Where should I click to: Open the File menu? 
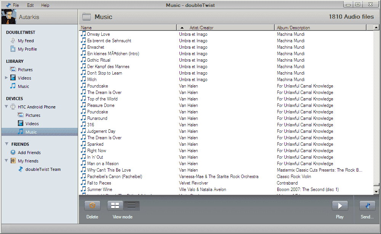pyautogui.click(x=16, y=5)
